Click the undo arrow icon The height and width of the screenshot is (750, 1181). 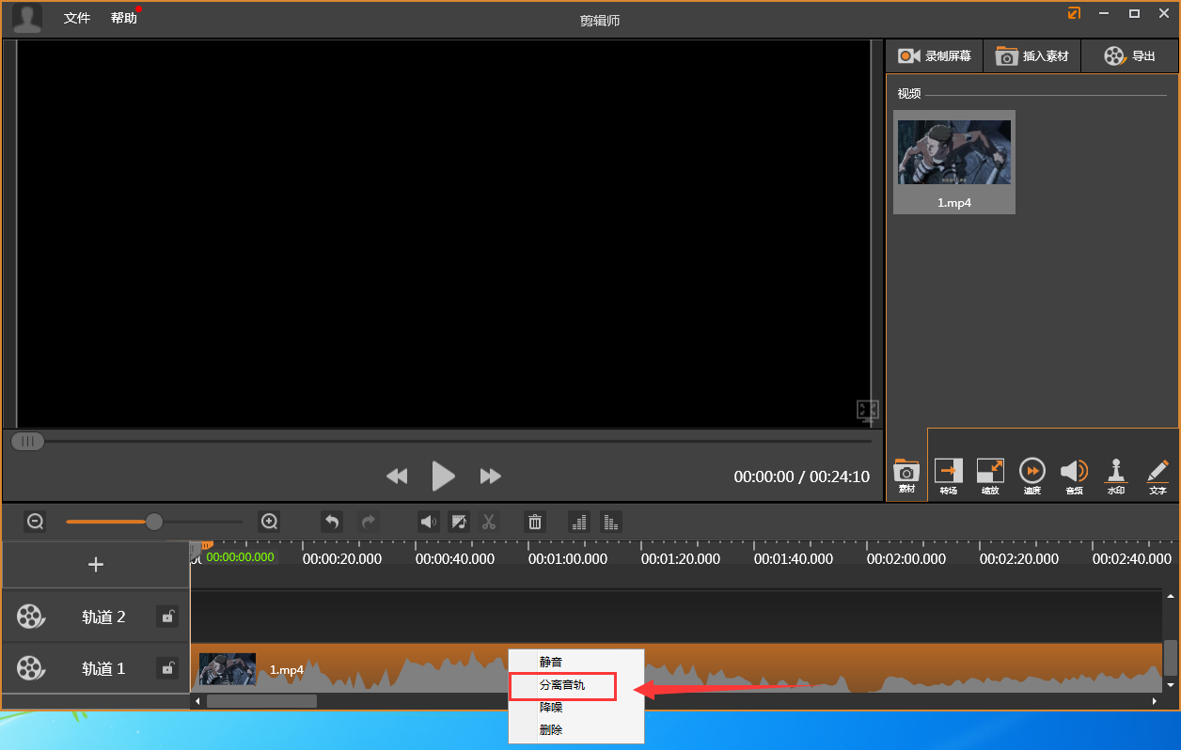[x=331, y=522]
